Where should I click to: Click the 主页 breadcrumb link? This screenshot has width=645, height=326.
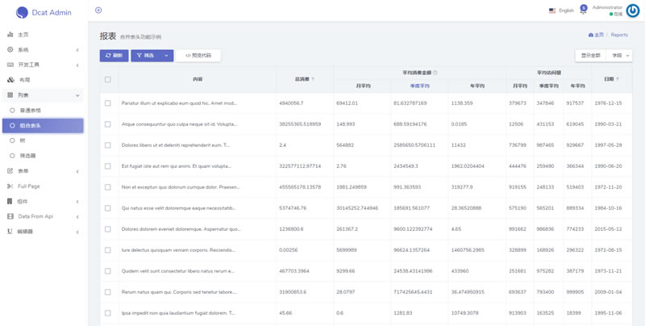(x=596, y=35)
